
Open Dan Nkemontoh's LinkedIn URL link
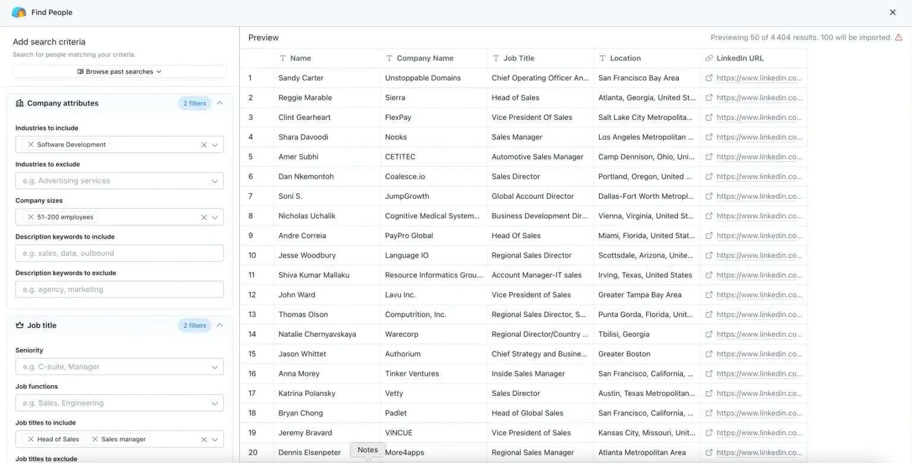759,176
